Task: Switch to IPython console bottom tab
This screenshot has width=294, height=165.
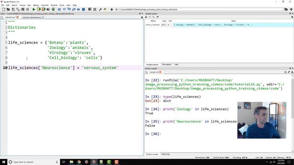Action: click(x=152, y=154)
